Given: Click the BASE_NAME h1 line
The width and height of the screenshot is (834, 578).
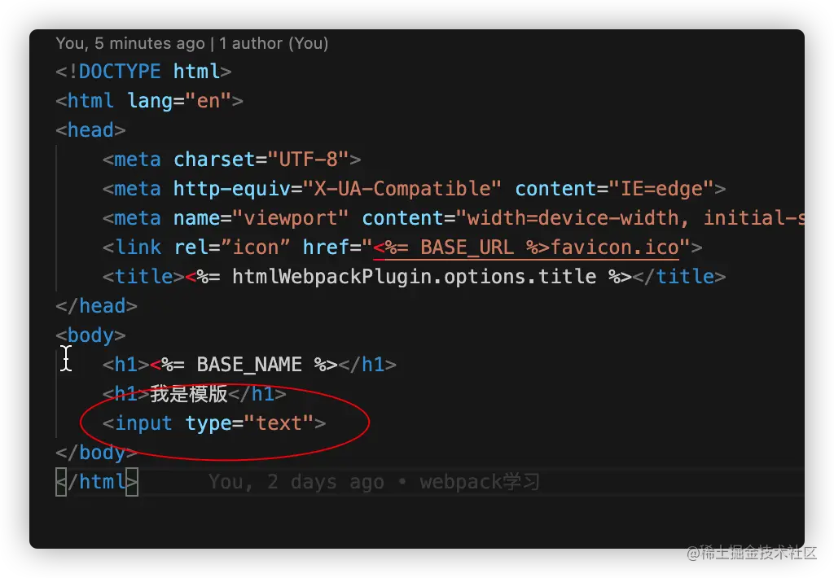Looking at the screenshot, I should pyautogui.click(x=249, y=364).
